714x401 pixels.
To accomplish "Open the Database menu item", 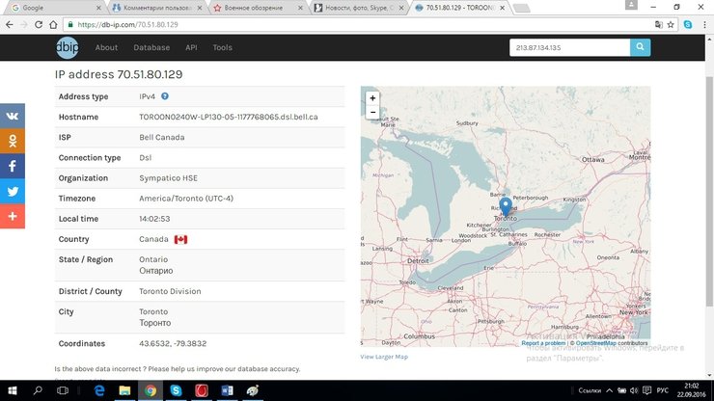I will pos(151,47).
